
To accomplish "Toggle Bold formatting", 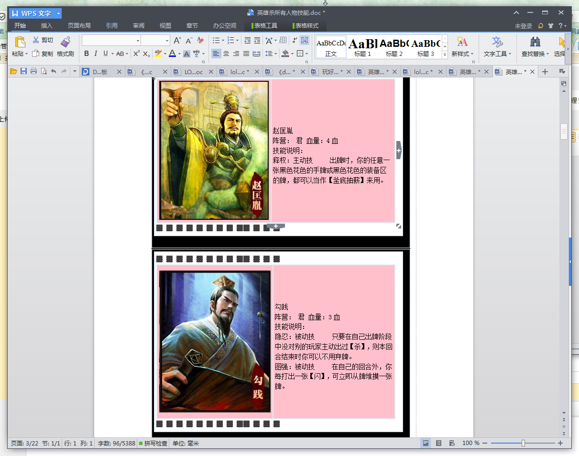I will point(87,54).
